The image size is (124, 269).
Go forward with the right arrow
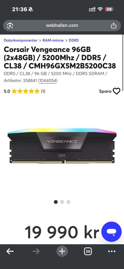pyautogui.click(x=36, y=251)
